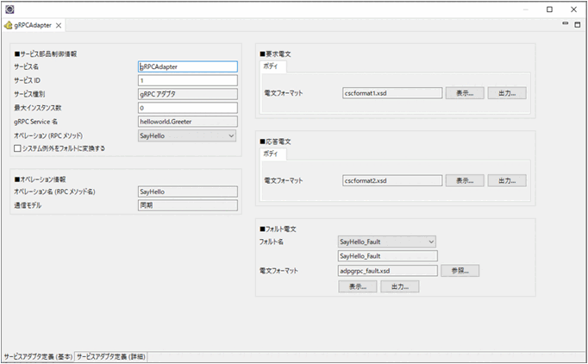
Task: Select the ボディ tab under 要求電文
Action: [274, 66]
